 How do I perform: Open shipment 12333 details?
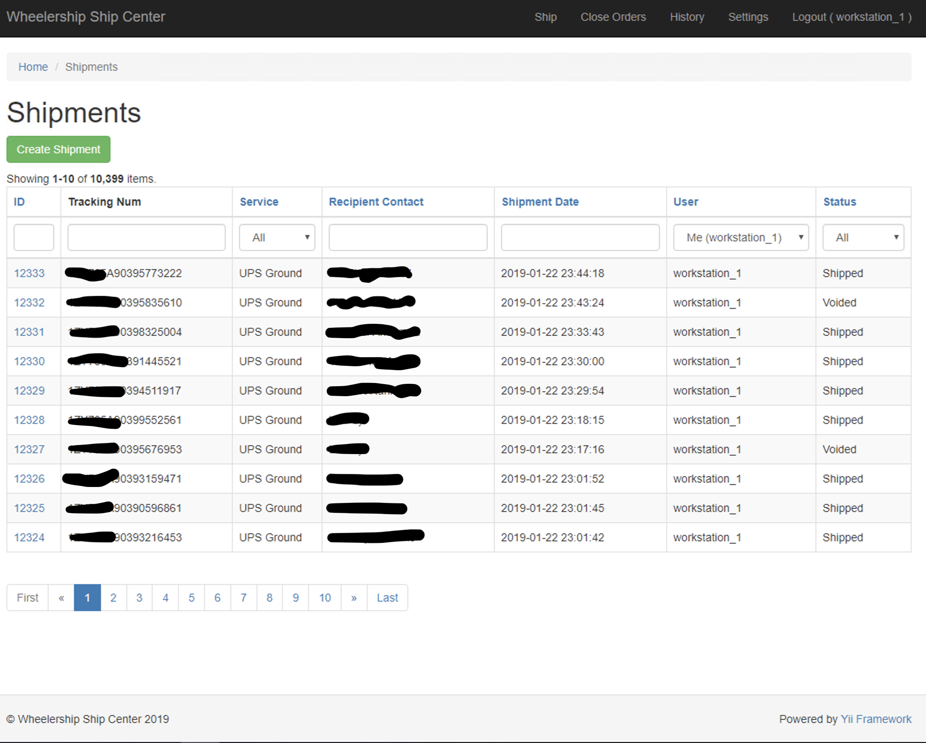(x=29, y=273)
